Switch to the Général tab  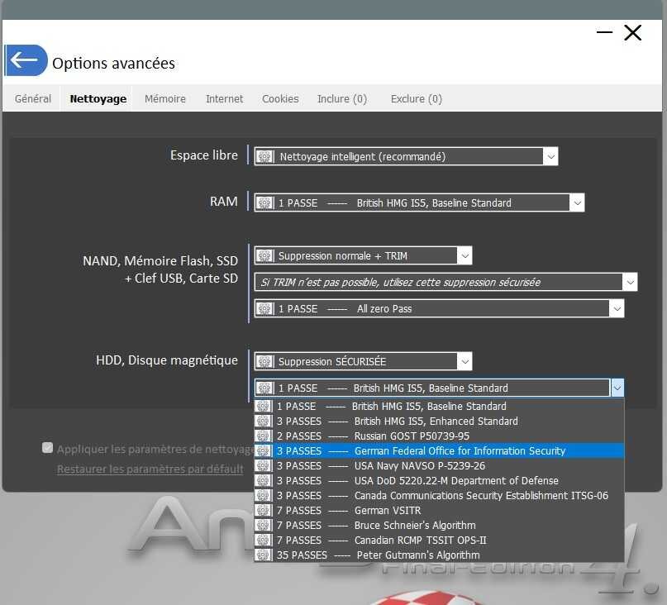pos(33,98)
